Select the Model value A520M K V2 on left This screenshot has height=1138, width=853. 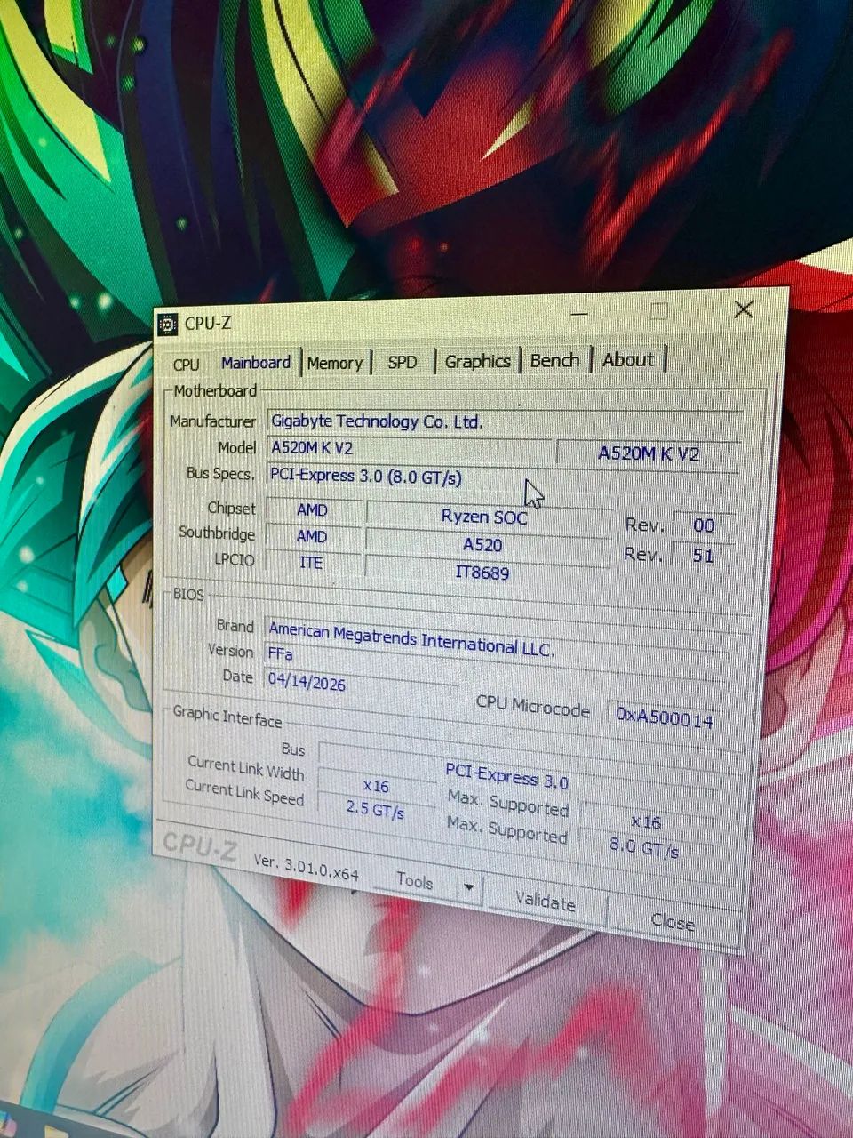(410, 448)
